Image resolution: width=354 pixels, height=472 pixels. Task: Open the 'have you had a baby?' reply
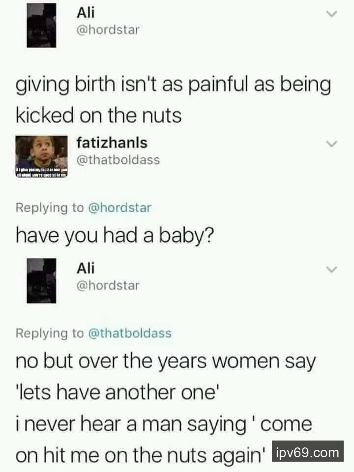(115, 236)
